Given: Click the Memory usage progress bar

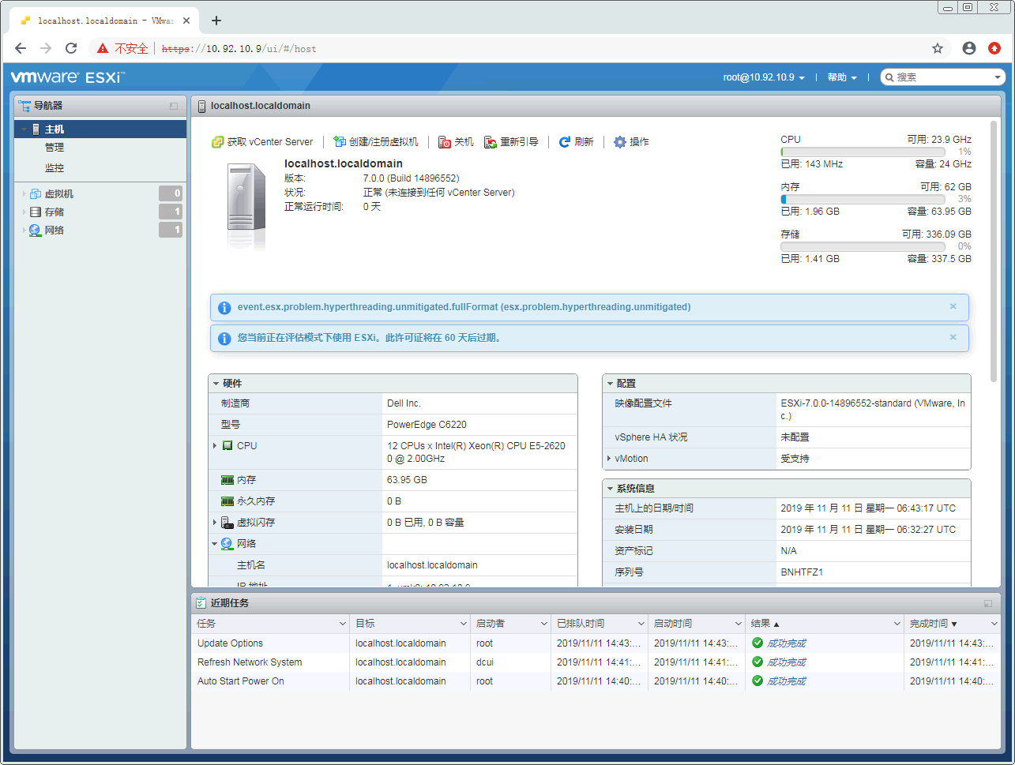Looking at the screenshot, I should (x=863, y=199).
